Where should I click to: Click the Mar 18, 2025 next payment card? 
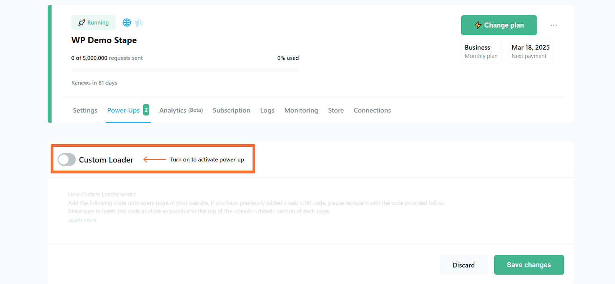[530, 51]
